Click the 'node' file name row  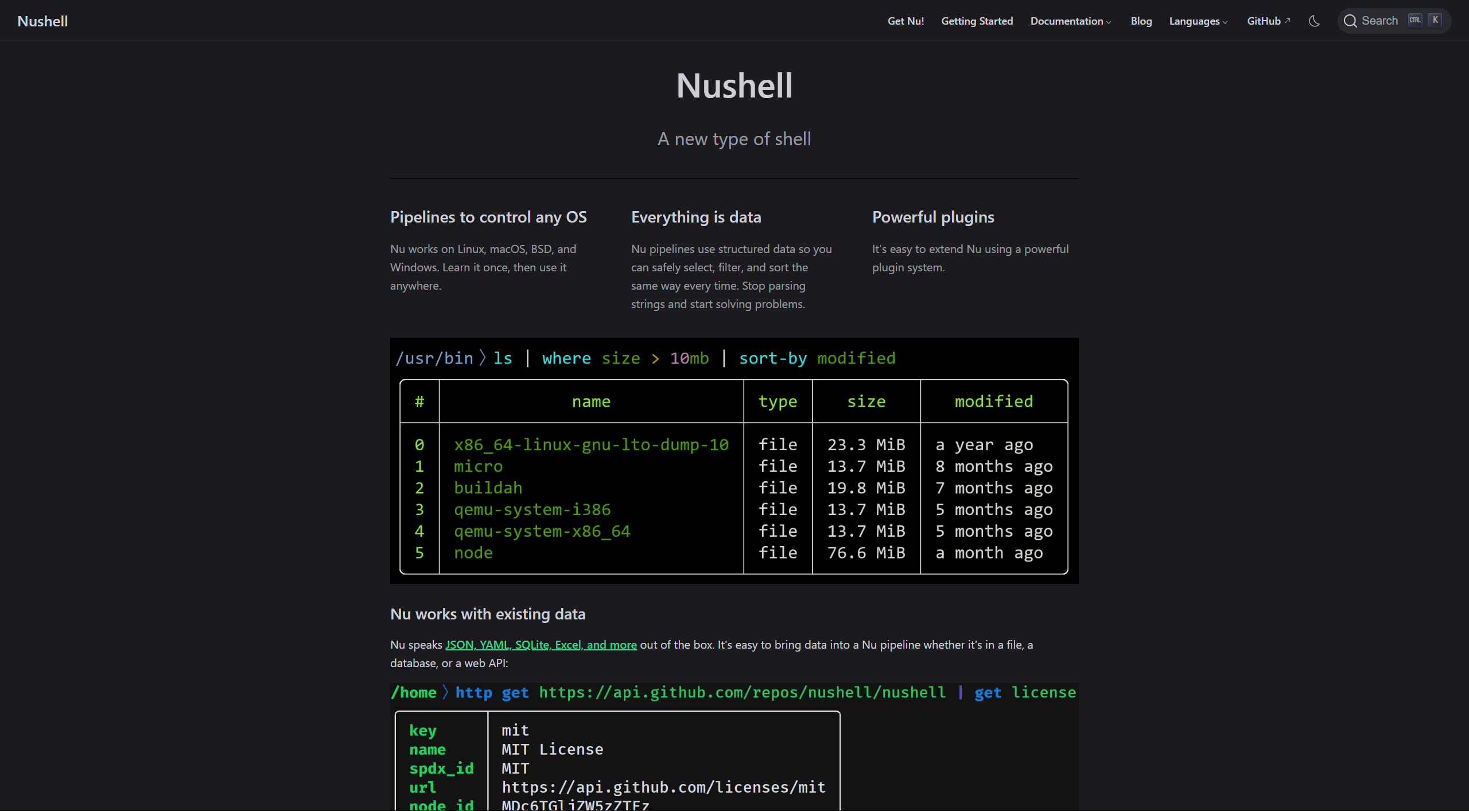pyautogui.click(x=473, y=553)
